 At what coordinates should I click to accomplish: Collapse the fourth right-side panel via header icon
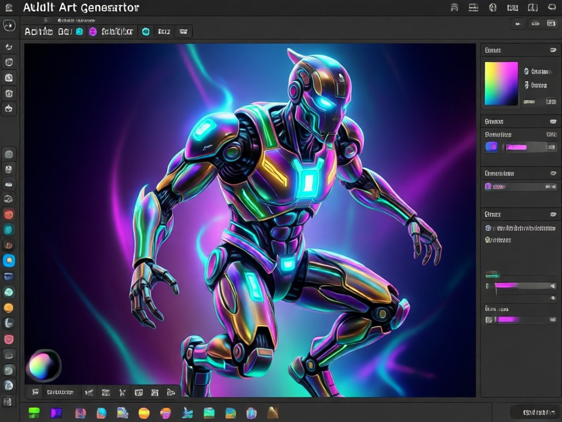pyautogui.click(x=553, y=214)
